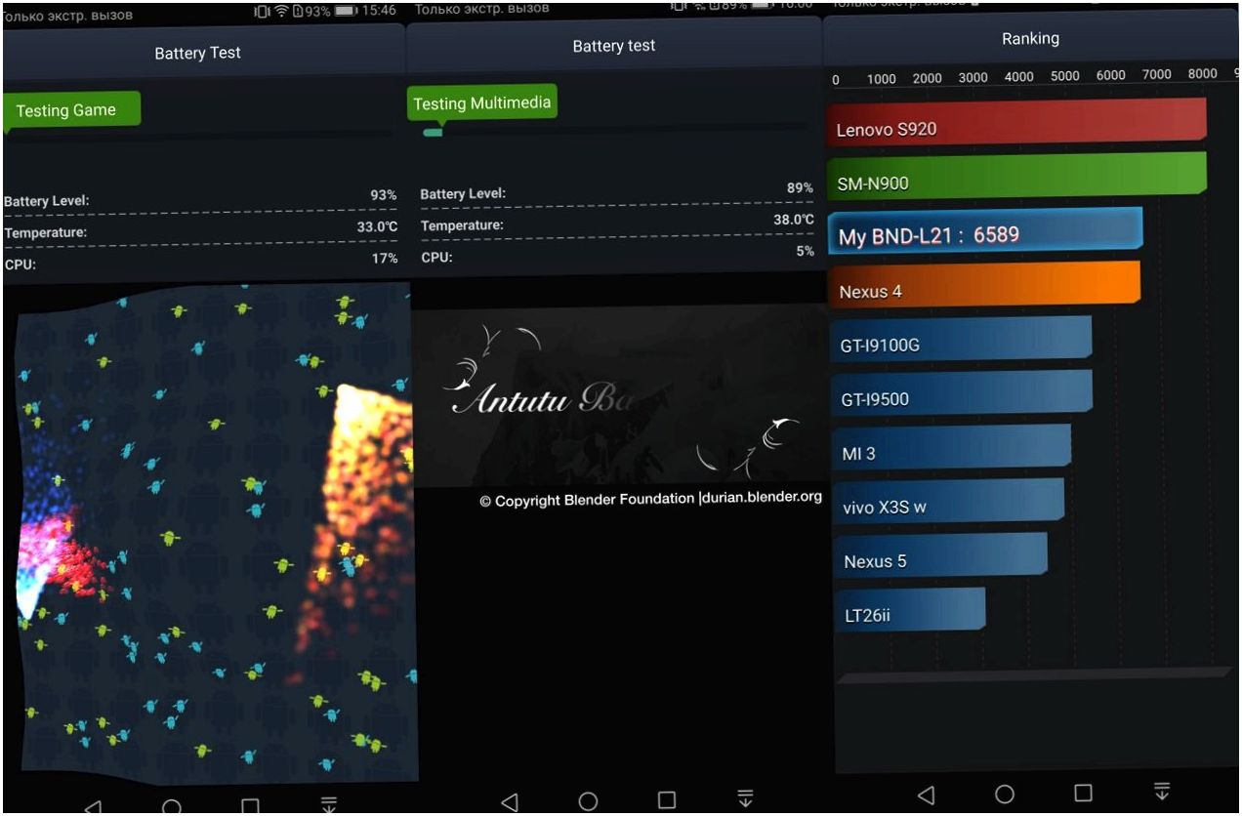Select the GT-I9500 ranking bar
1242x816 pixels.
(x=962, y=394)
